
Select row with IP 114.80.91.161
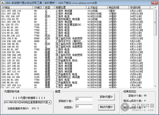[77, 27]
